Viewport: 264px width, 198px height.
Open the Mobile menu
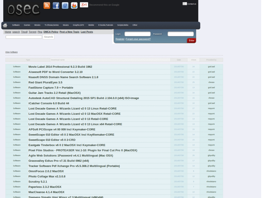pos(91,25)
